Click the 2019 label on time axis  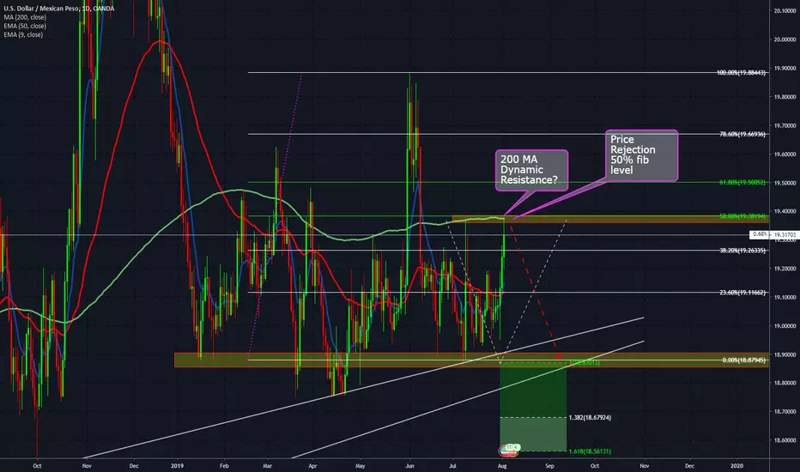click(x=177, y=466)
